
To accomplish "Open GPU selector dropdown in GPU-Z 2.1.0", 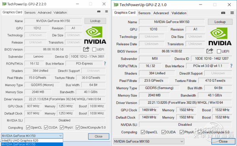I will (x=182, y=141).
